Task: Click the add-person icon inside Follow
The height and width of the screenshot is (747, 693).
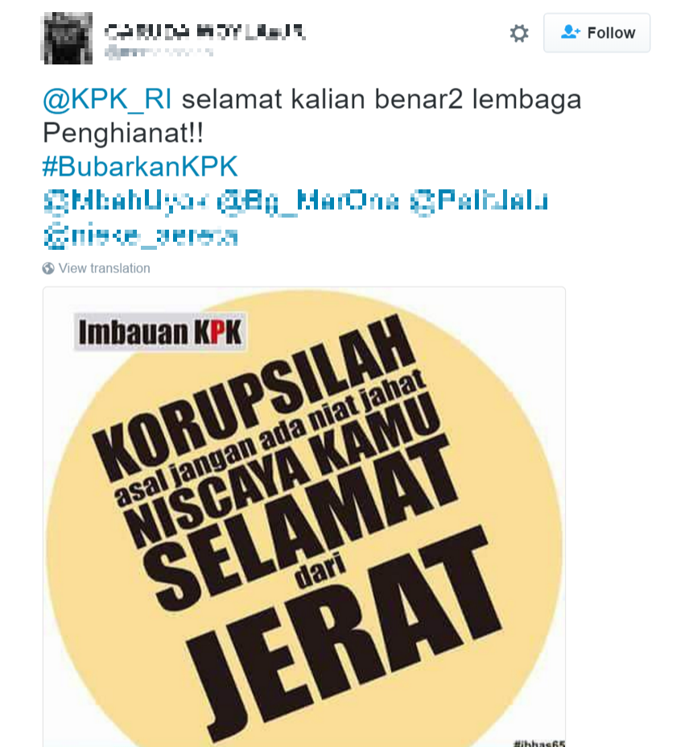Action: point(570,32)
